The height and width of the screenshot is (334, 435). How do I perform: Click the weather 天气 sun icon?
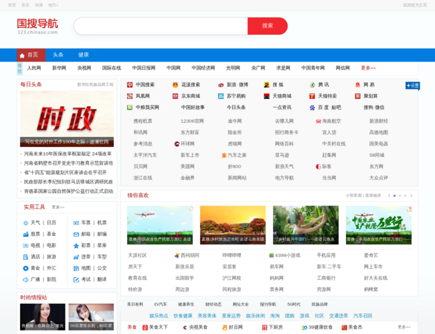(26, 223)
